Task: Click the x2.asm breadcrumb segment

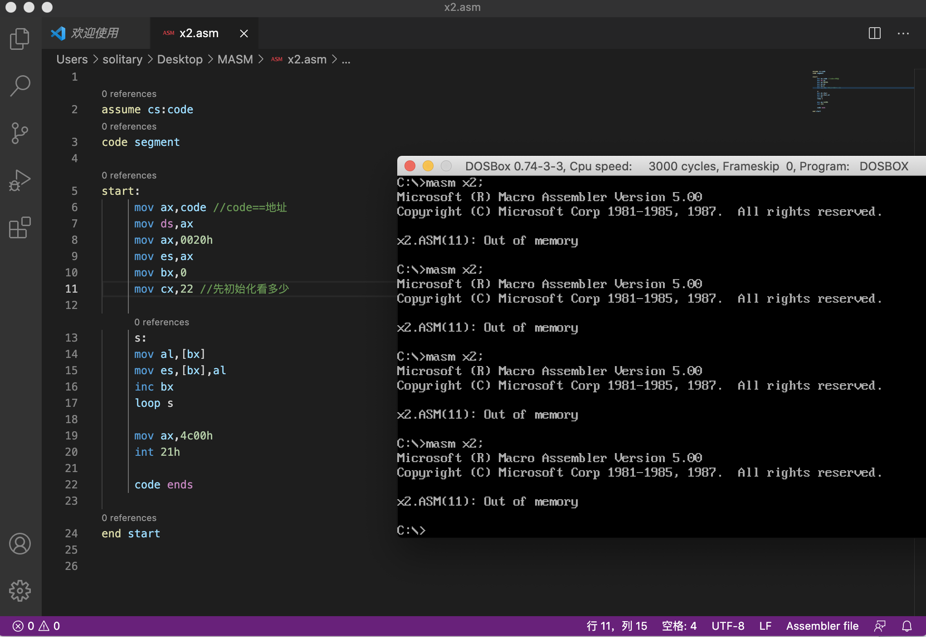Action: pyautogui.click(x=307, y=59)
